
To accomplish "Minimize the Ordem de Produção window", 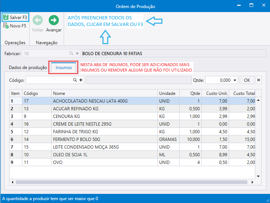I will (x=239, y=5).
